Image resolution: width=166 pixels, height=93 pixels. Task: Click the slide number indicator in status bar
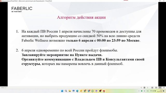click(4, 88)
